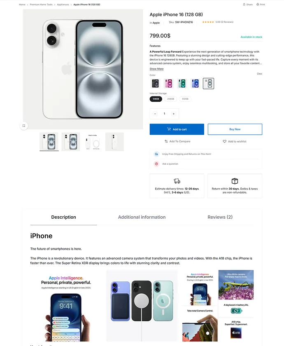
Task: Click the Share icon at the top
Action: click(244, 5)
